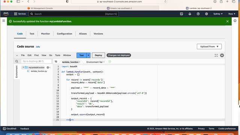
Task: Open the Upload from dropdown
Action: click(209, 46)
